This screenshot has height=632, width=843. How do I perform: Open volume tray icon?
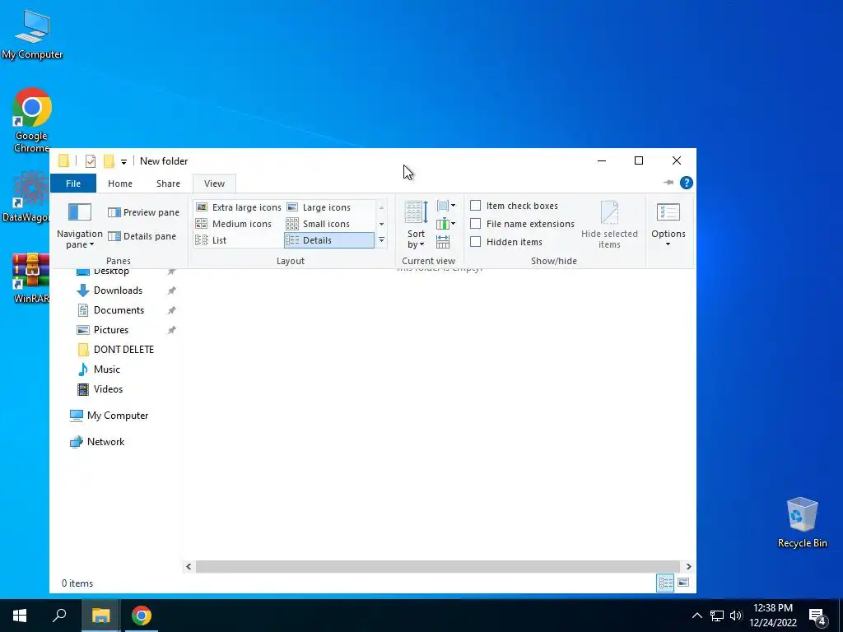click(736, 616)
